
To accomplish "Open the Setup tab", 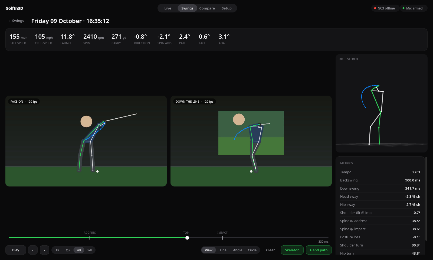I will click(227, 8).
